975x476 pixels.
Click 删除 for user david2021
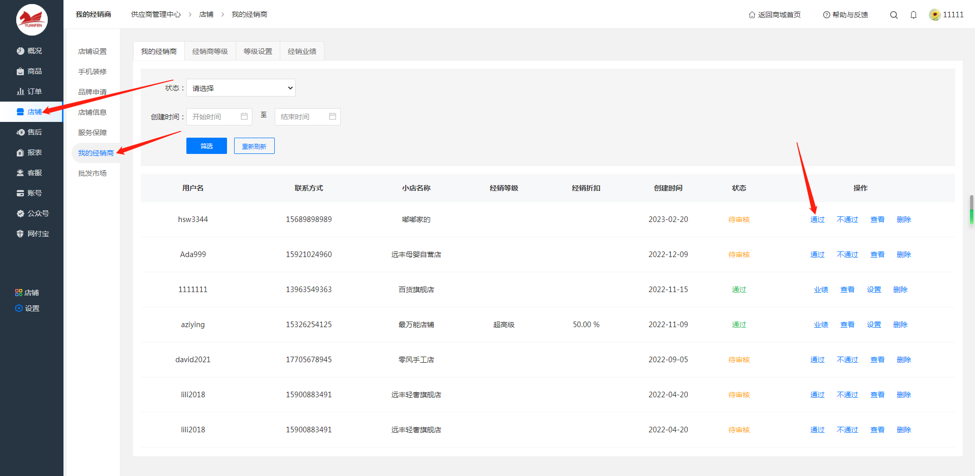pyautogui.click(x=904, y=360)
